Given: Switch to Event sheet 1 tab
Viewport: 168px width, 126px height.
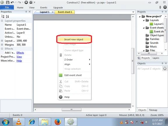Looking at the screenshot, I should (65, 12).
